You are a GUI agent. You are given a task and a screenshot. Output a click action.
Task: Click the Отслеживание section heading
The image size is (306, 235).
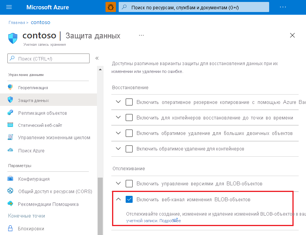[x=129, y=168]
